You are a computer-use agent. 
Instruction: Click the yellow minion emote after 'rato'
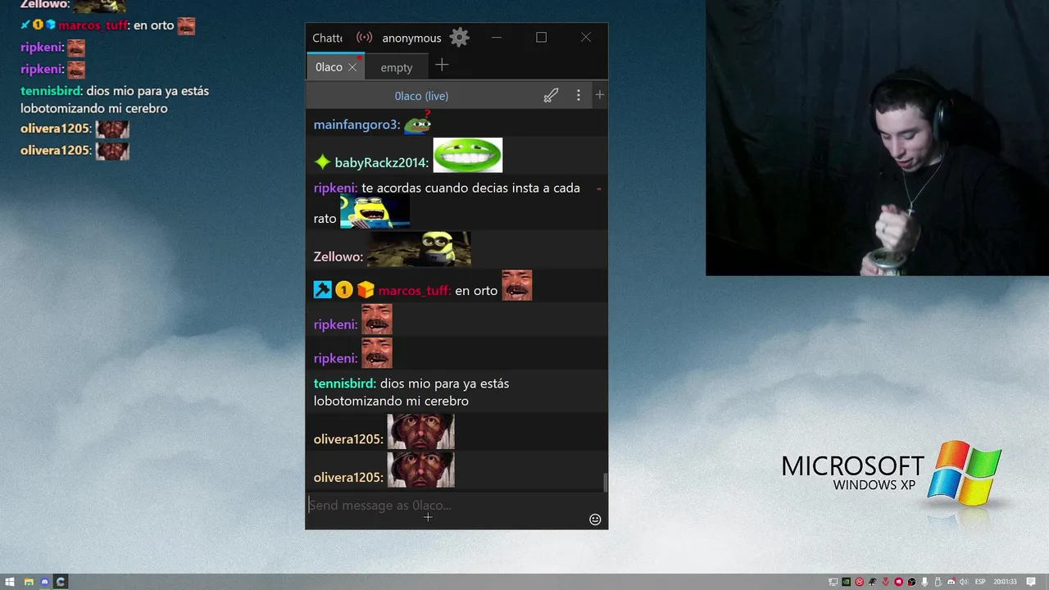375,211
